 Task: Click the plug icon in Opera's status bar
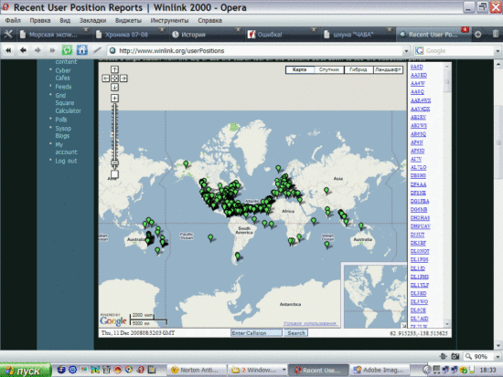pyautogui.click(x=444, y=356)
